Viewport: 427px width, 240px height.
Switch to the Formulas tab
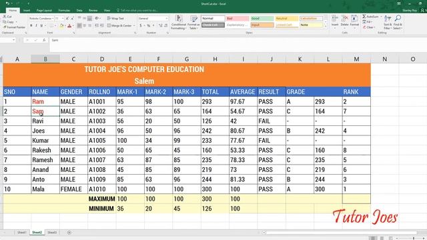(64, 11)
